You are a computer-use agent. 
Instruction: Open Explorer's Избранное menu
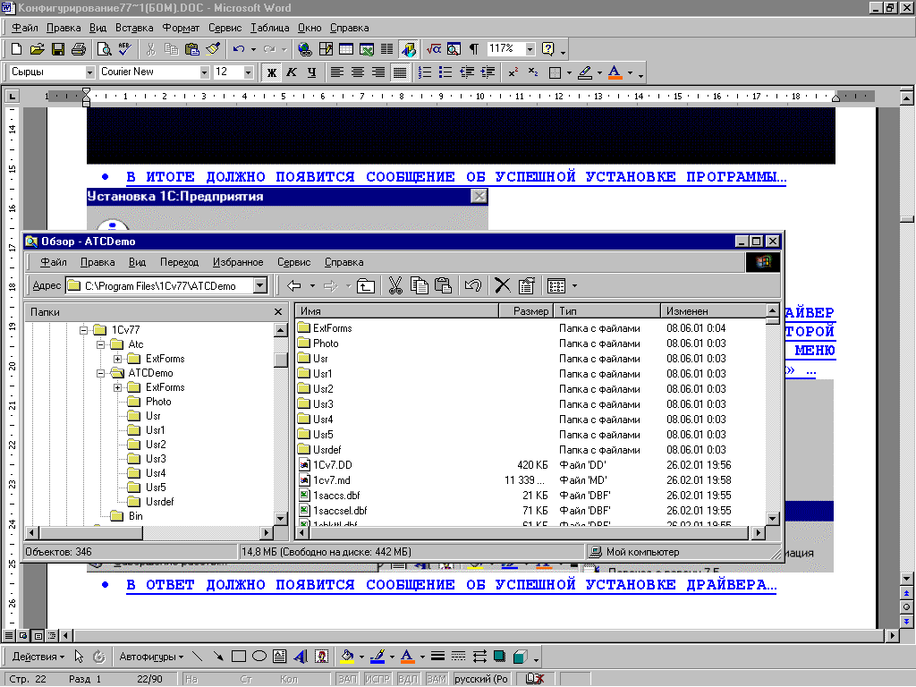click(x=238, y=262)
